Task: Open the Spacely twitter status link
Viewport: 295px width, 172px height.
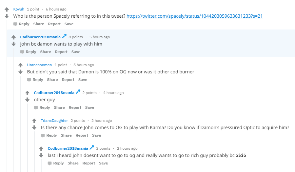Action: click(x=194, y=16)
